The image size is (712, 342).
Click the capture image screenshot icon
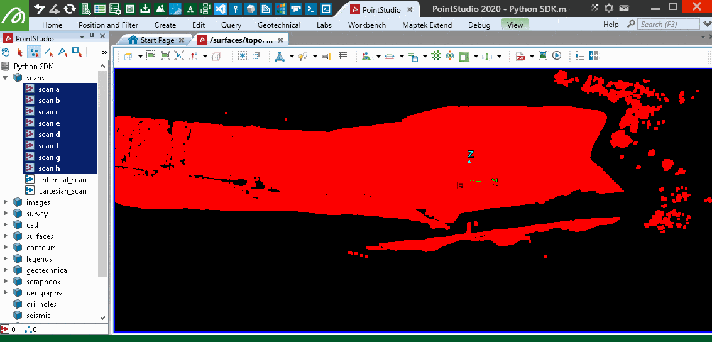[x=542, y=56]
